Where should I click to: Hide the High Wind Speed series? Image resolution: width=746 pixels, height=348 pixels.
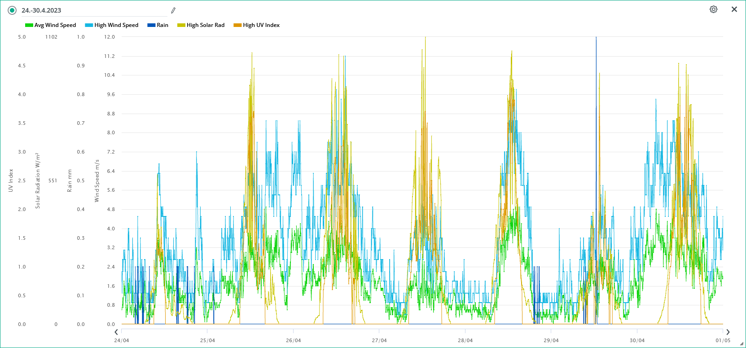point(112,25)
